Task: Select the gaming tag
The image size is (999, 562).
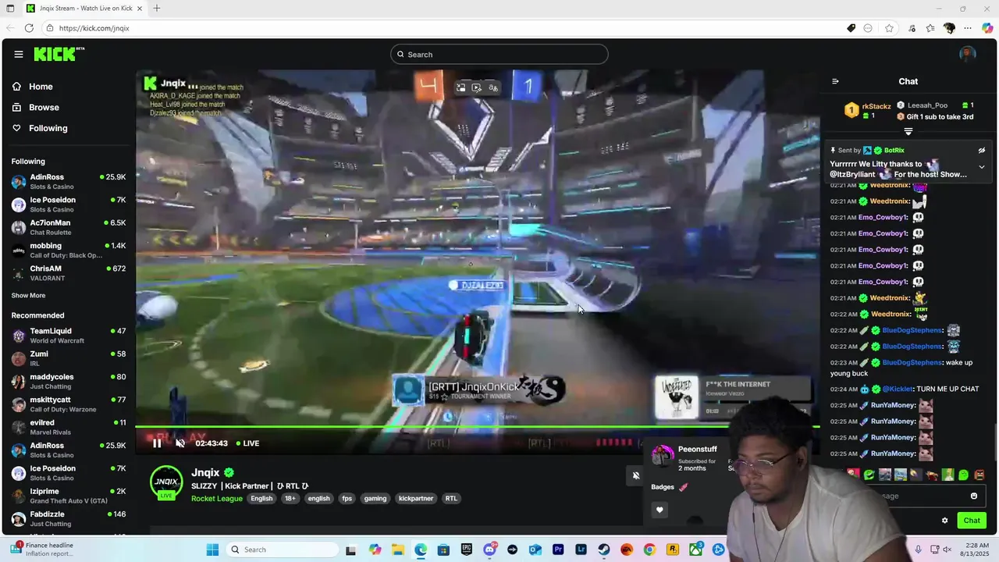Action: (x=375, y=499)
